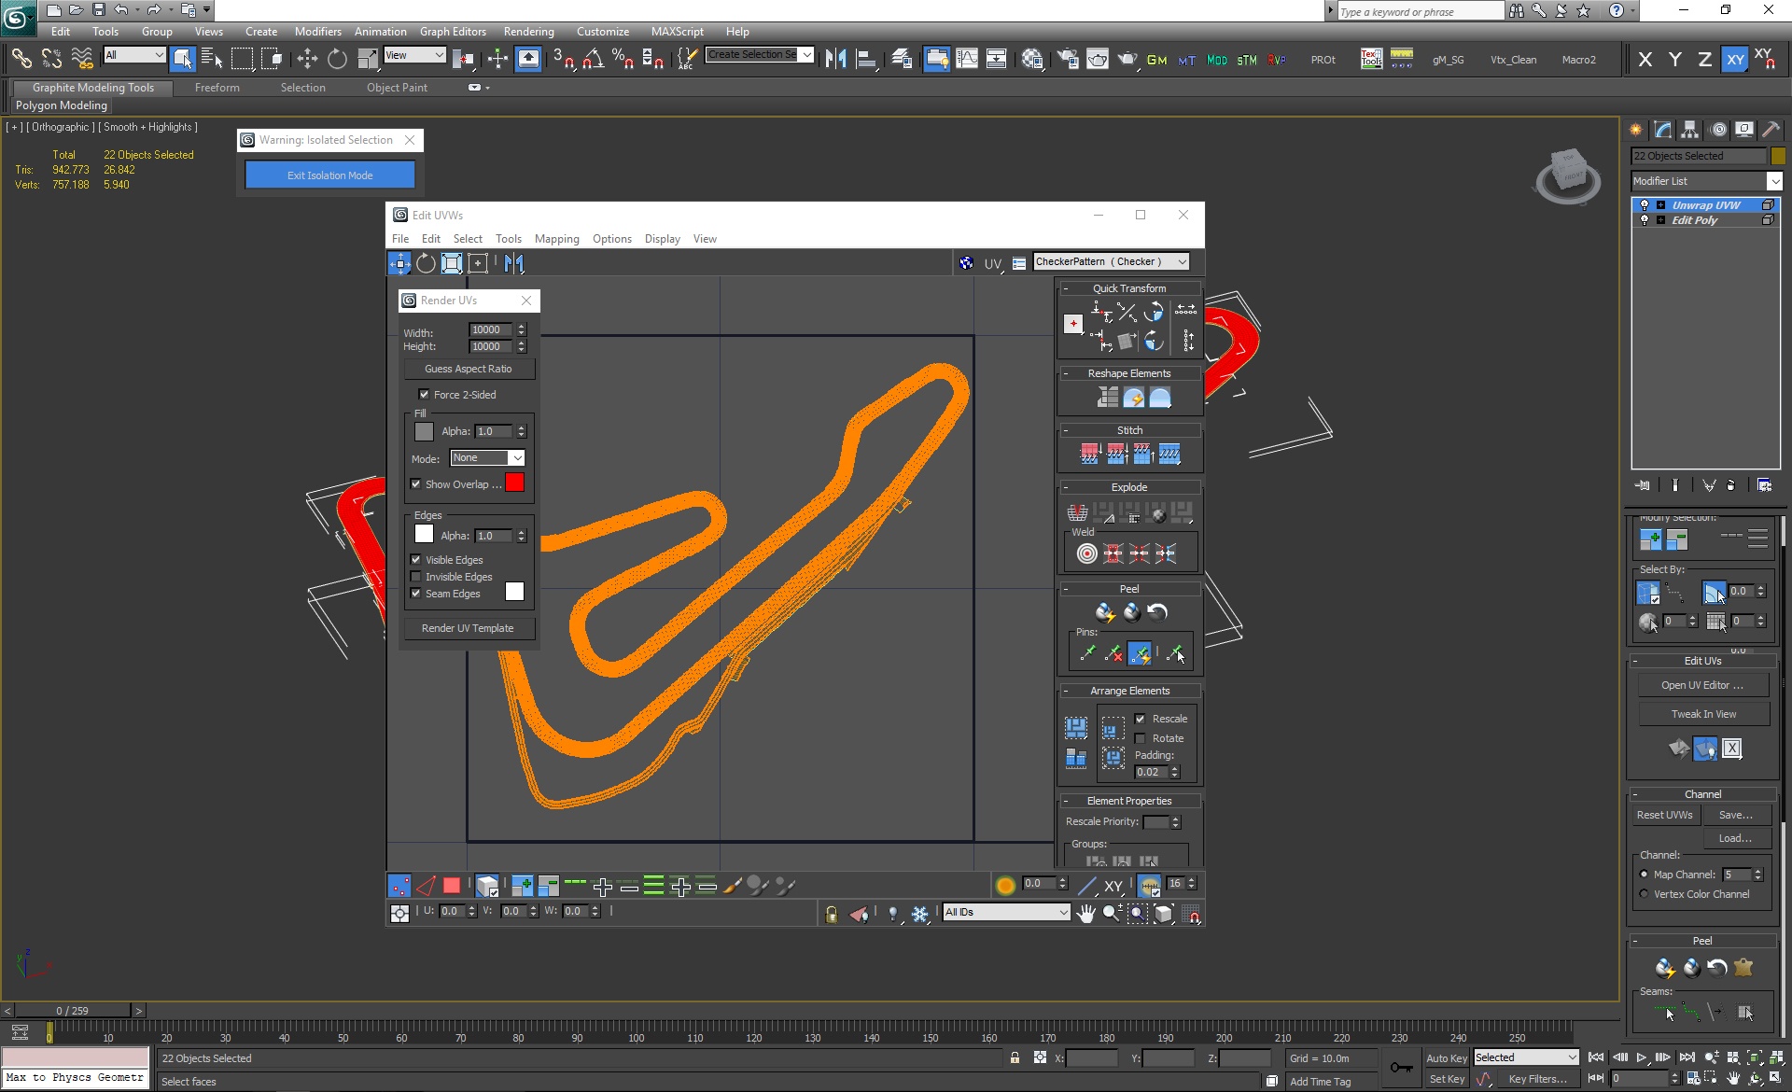Click the Exit Isolation Mode button
1792x1092 pixels.
coord(329,175)
